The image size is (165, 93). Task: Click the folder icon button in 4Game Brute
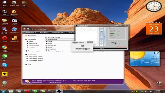[101, 29]
